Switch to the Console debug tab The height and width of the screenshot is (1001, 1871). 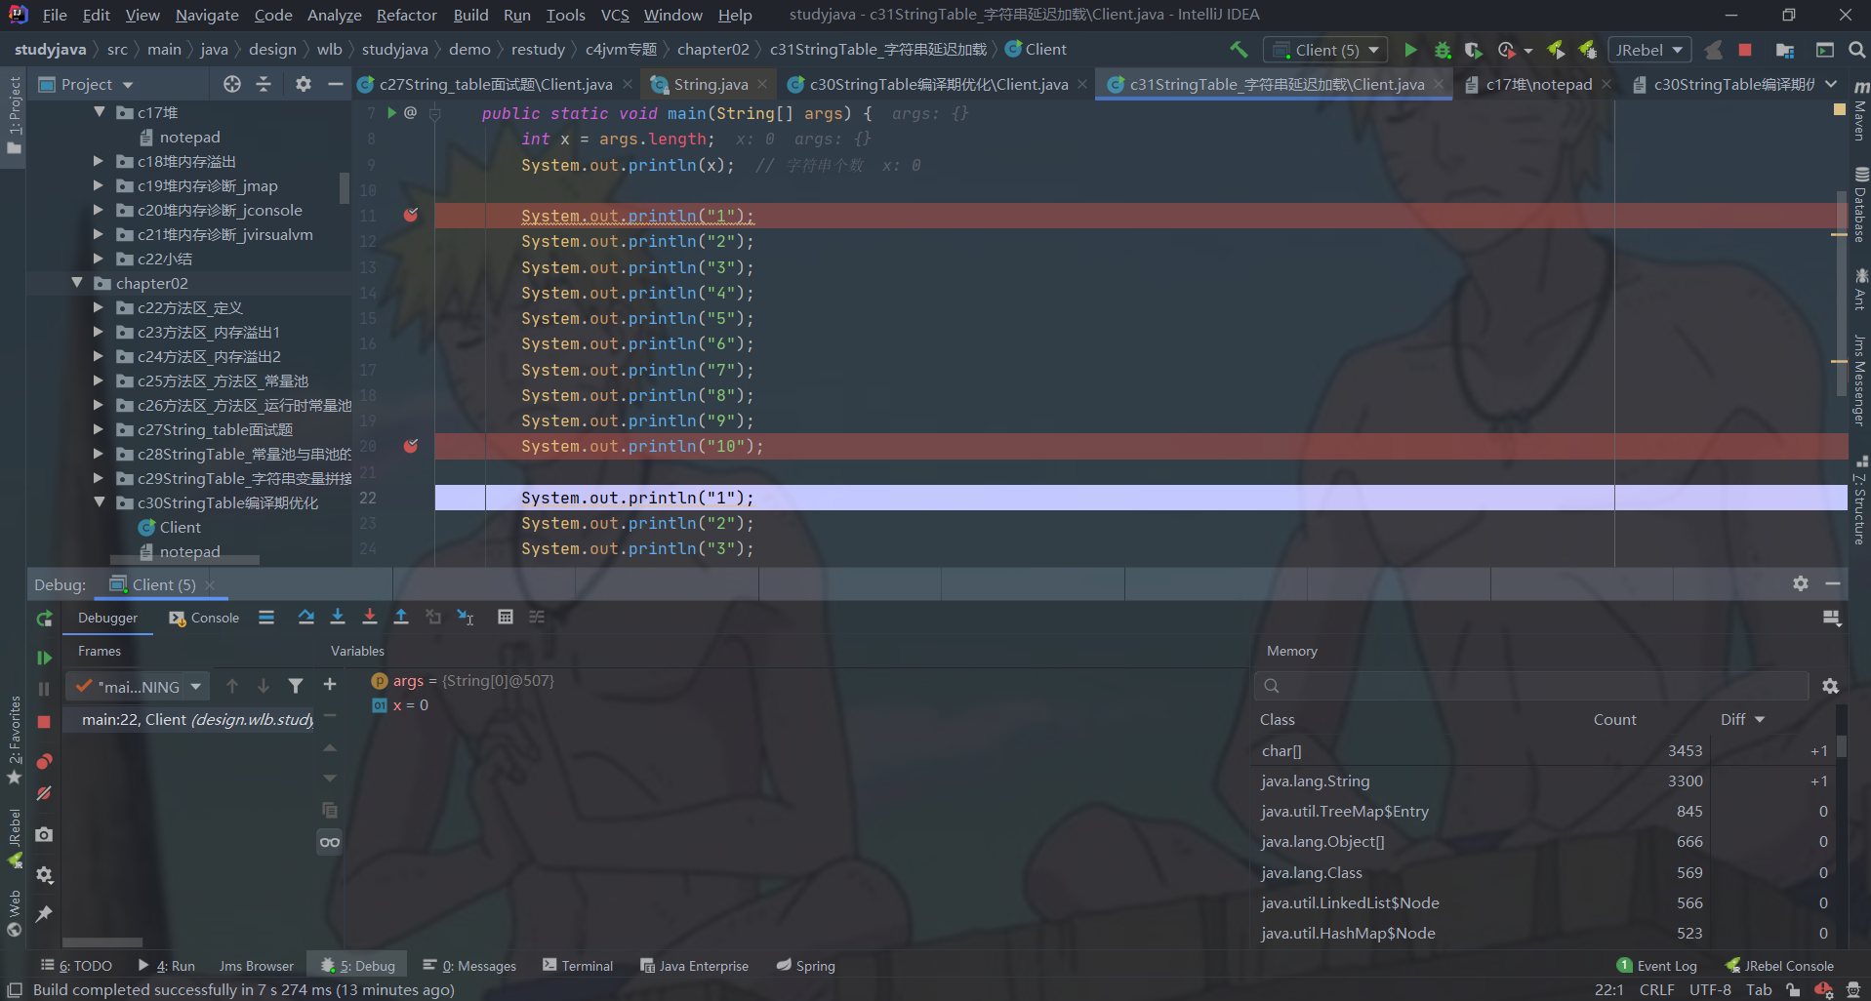coord(204,618)
